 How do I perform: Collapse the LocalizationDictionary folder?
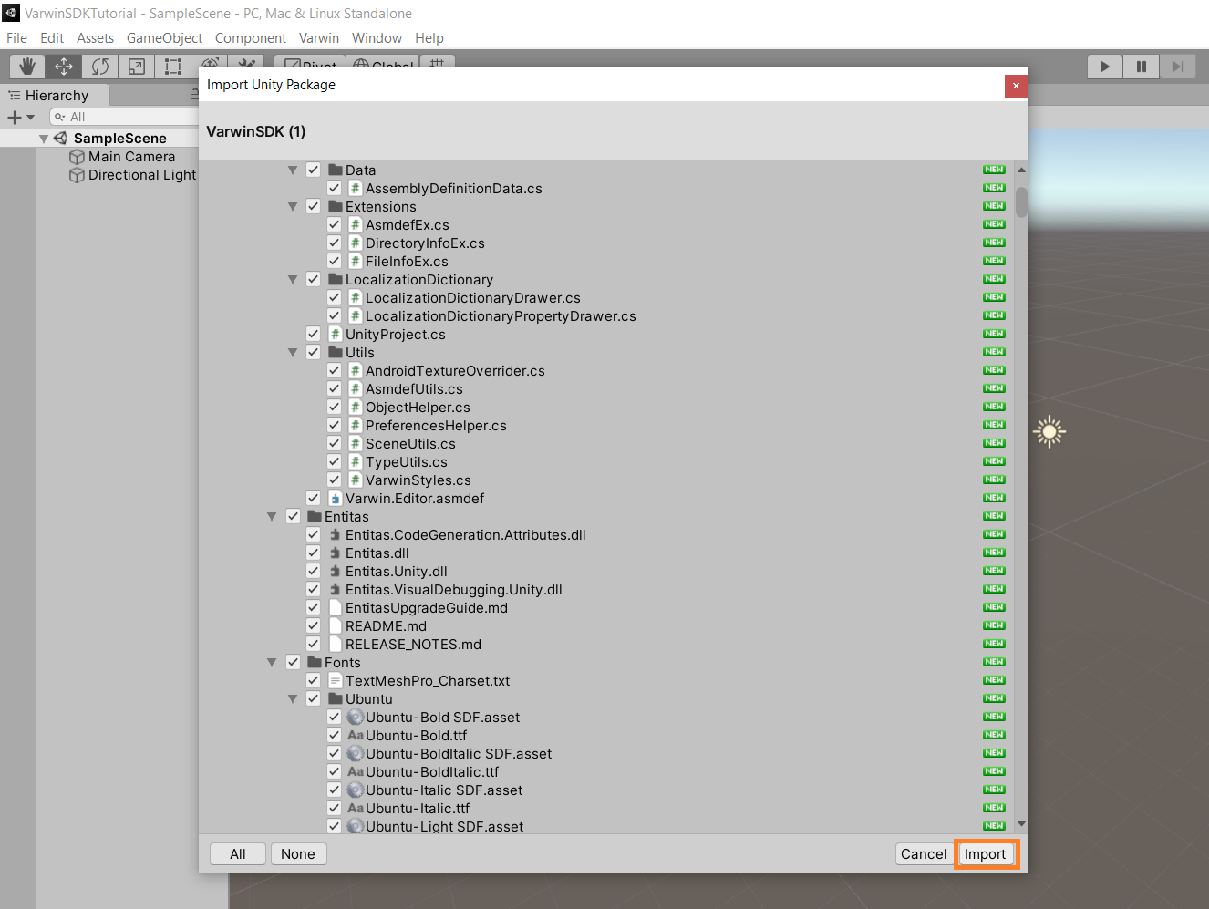293,279
